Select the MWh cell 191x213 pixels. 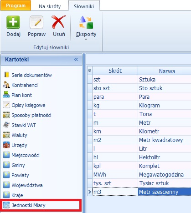(x=115, y=174)
